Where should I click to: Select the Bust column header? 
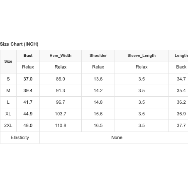click(28, 56)
